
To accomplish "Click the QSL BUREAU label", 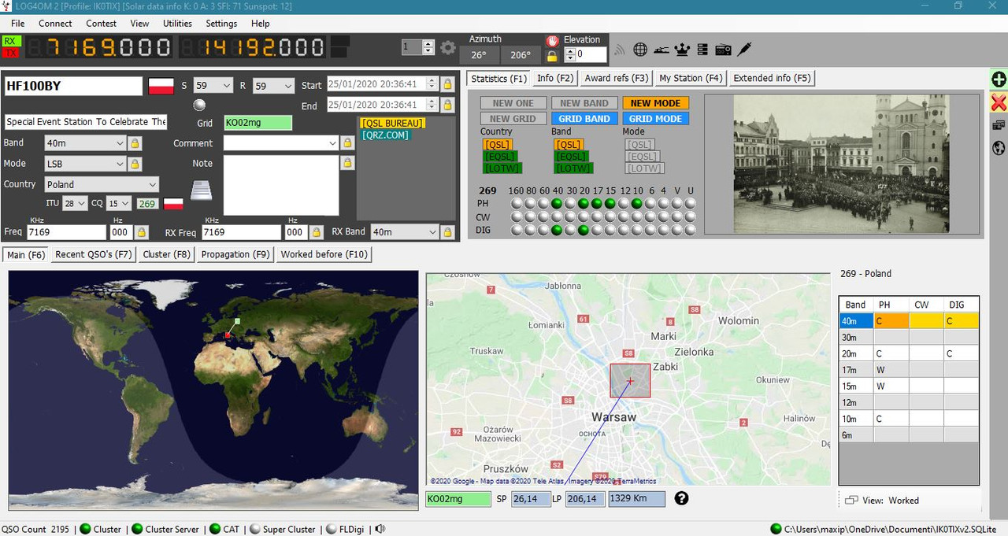I will (x=392, y=123).
